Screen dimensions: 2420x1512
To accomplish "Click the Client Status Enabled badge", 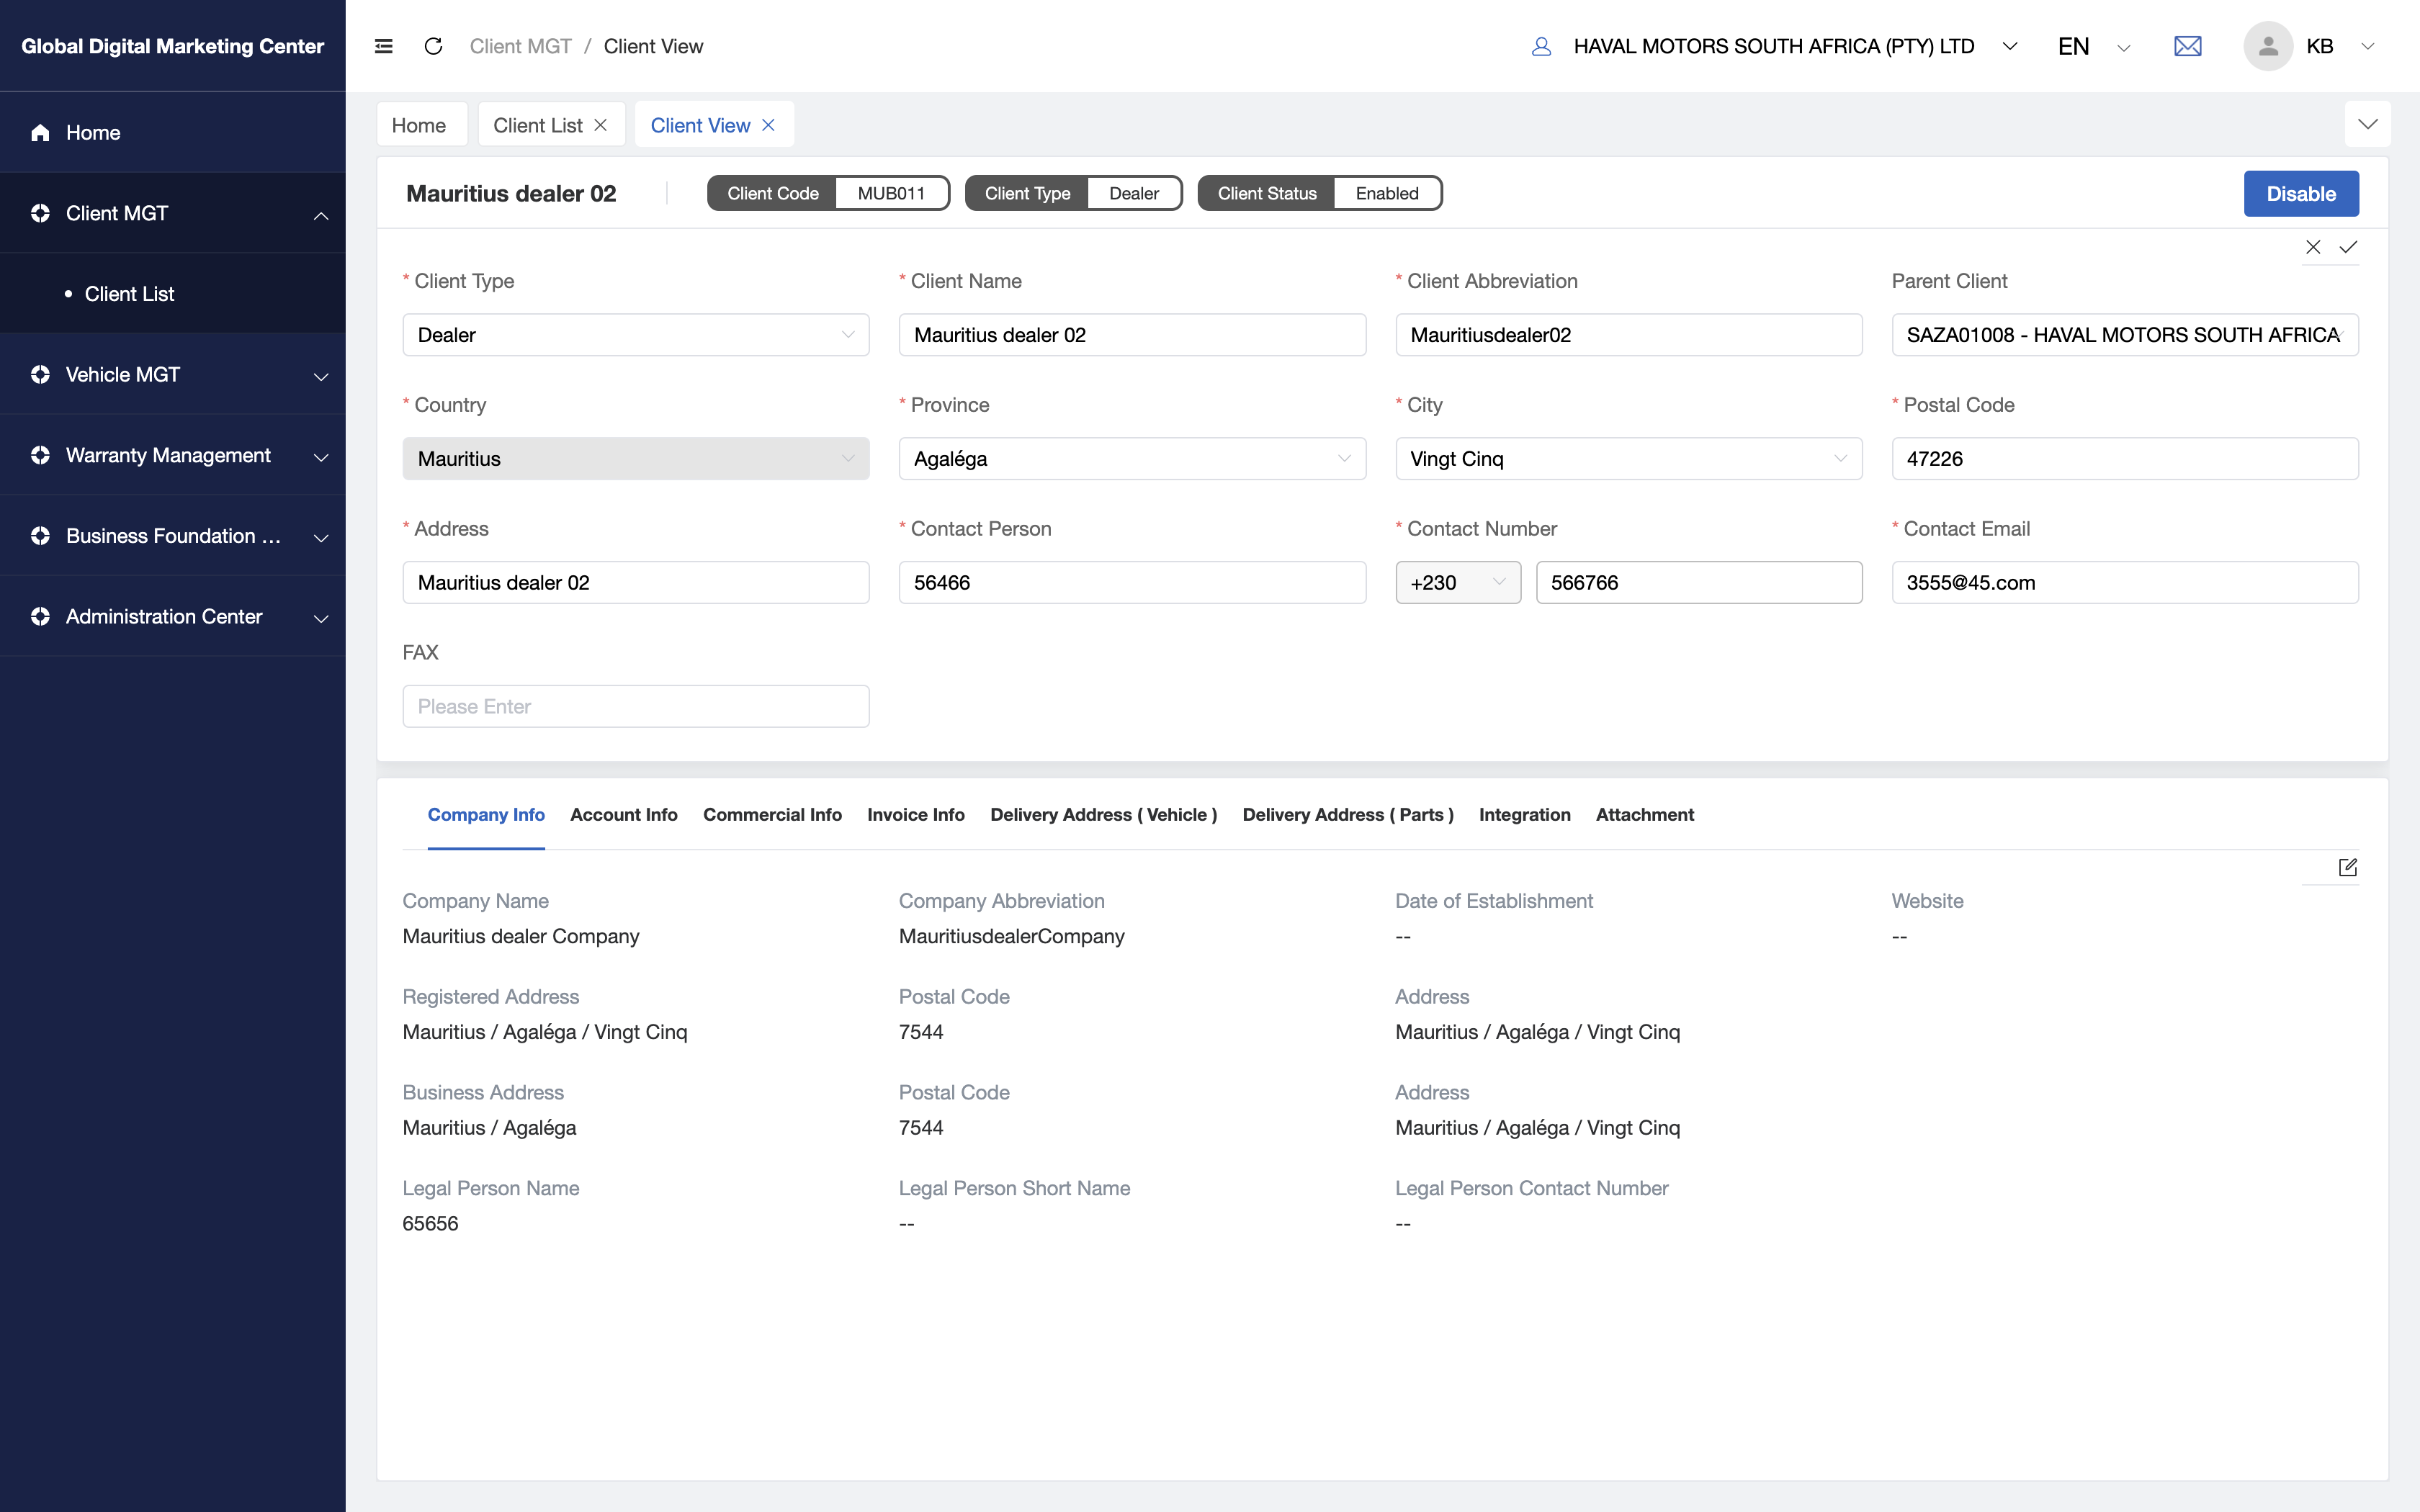I will pos(1319,193).
